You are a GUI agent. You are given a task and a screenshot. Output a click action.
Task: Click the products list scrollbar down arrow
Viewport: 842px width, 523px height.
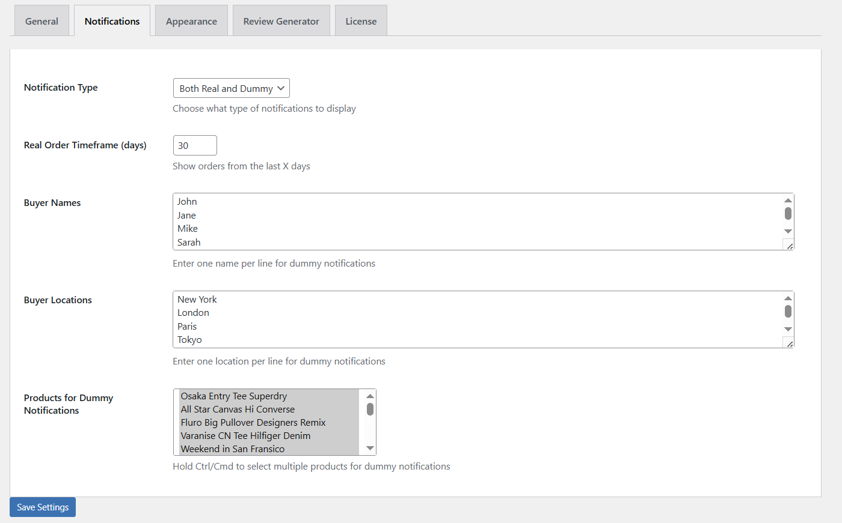pos(370,448)
